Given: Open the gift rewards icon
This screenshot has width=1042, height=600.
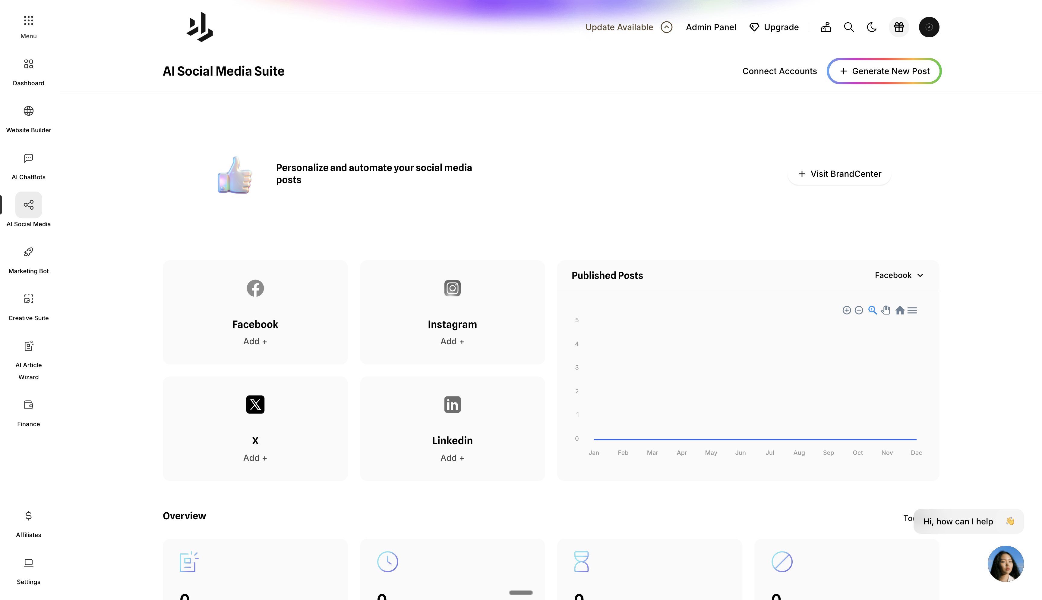Looking at the screenshot, I should click(899, 27).
